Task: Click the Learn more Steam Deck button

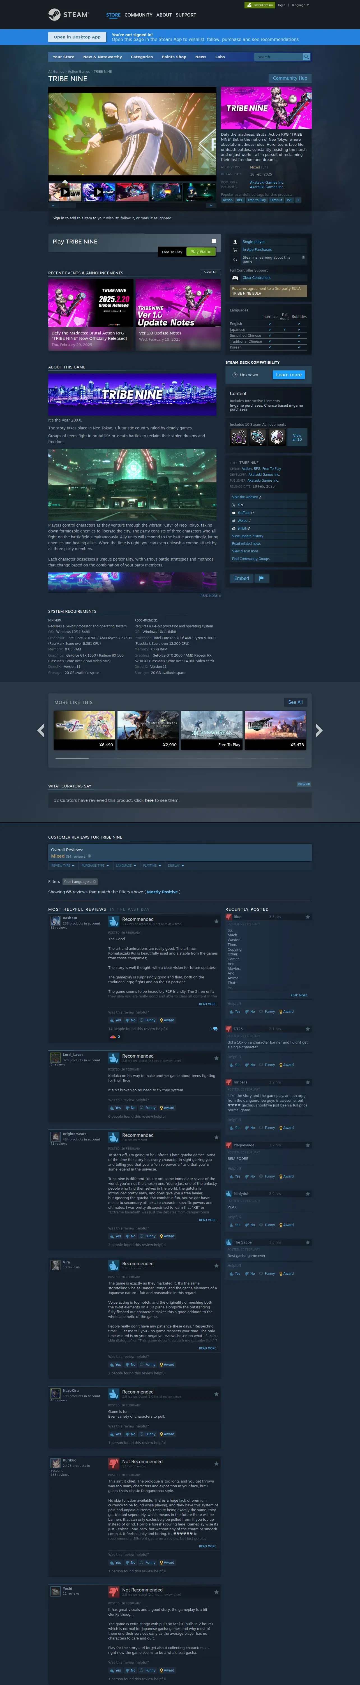Action: click(288, 375)
